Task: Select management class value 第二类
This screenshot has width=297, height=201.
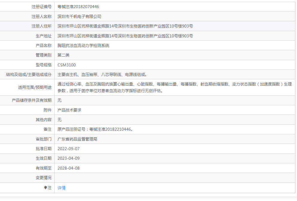Action: [x=64, y=55]
